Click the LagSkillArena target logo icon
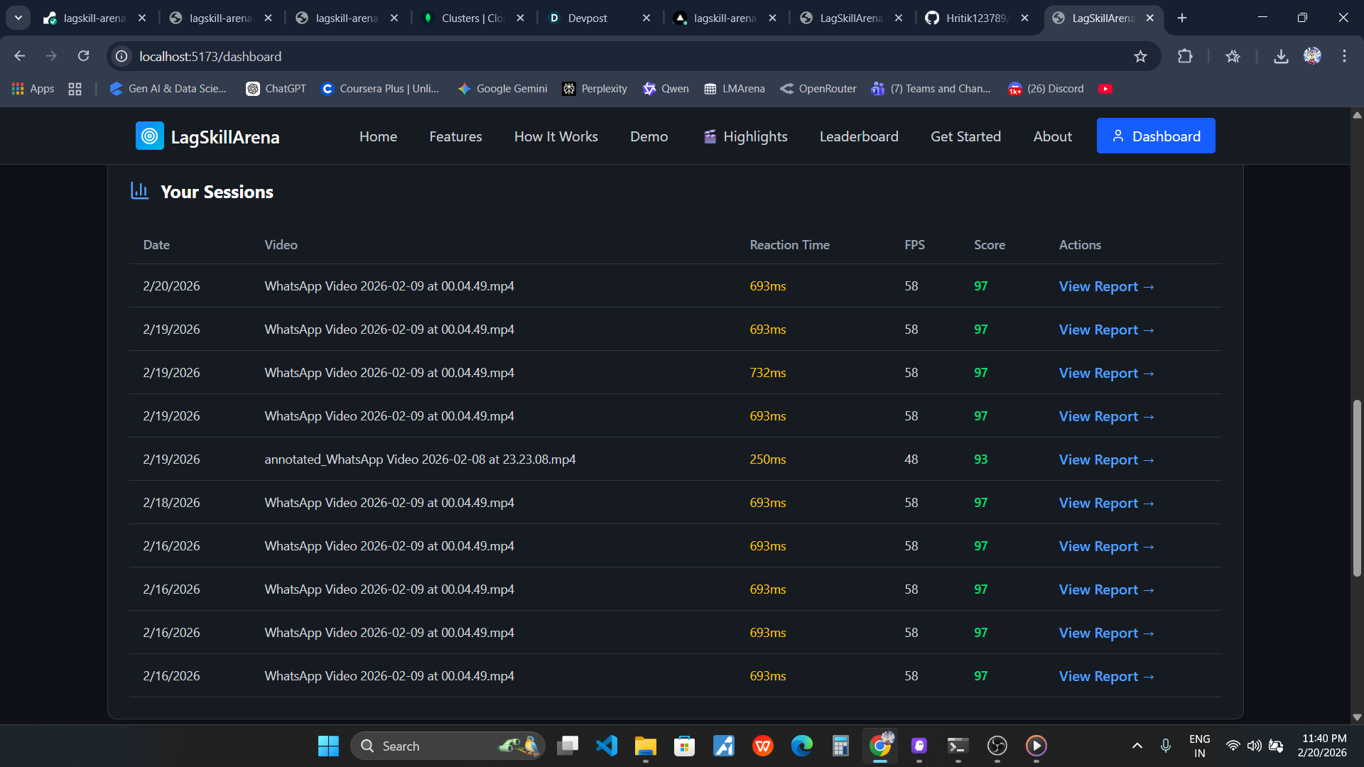The height and width of the screenshot is (767, 1364). click(x=149, y=136)
